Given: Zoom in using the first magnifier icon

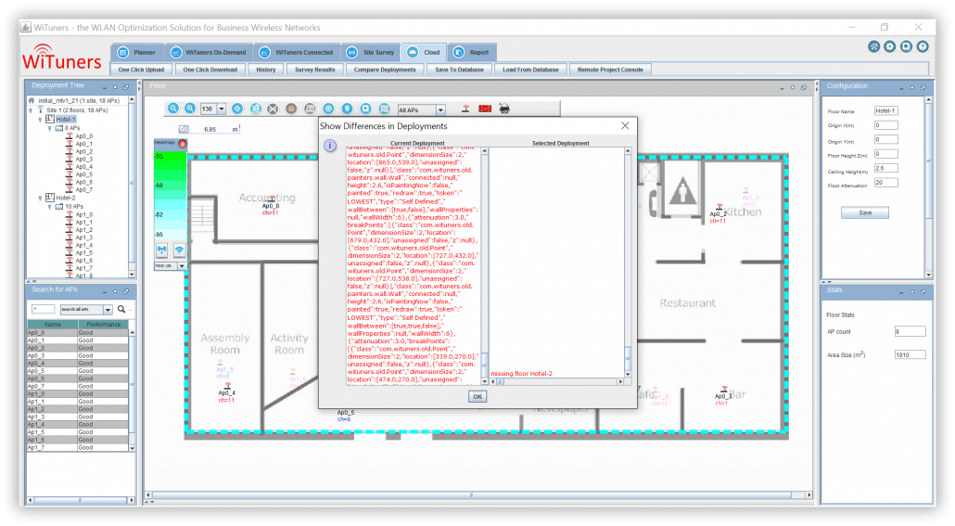Looking at the screenshot, I should (173, 109).
